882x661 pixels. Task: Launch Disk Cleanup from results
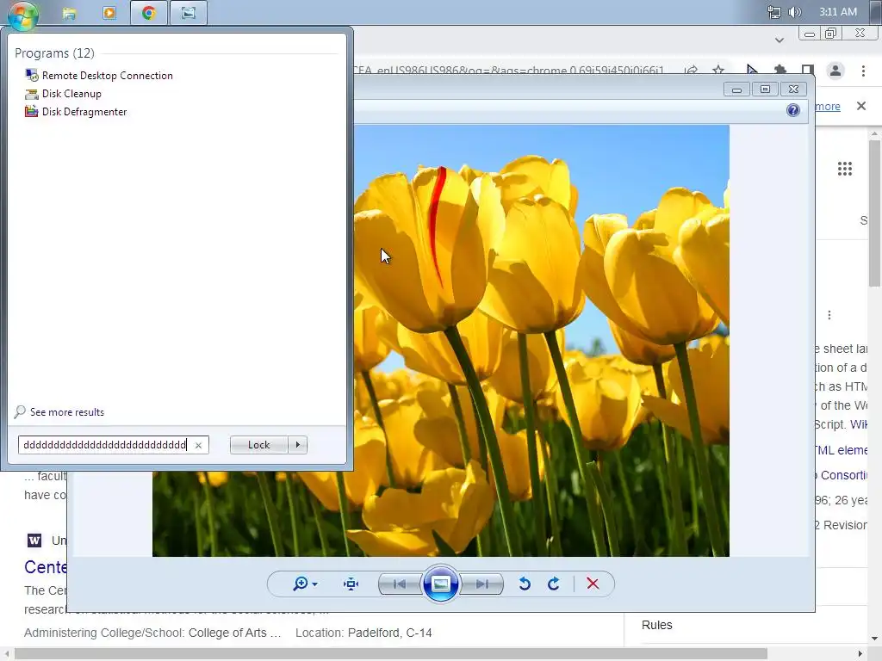(x=63, y=93)
